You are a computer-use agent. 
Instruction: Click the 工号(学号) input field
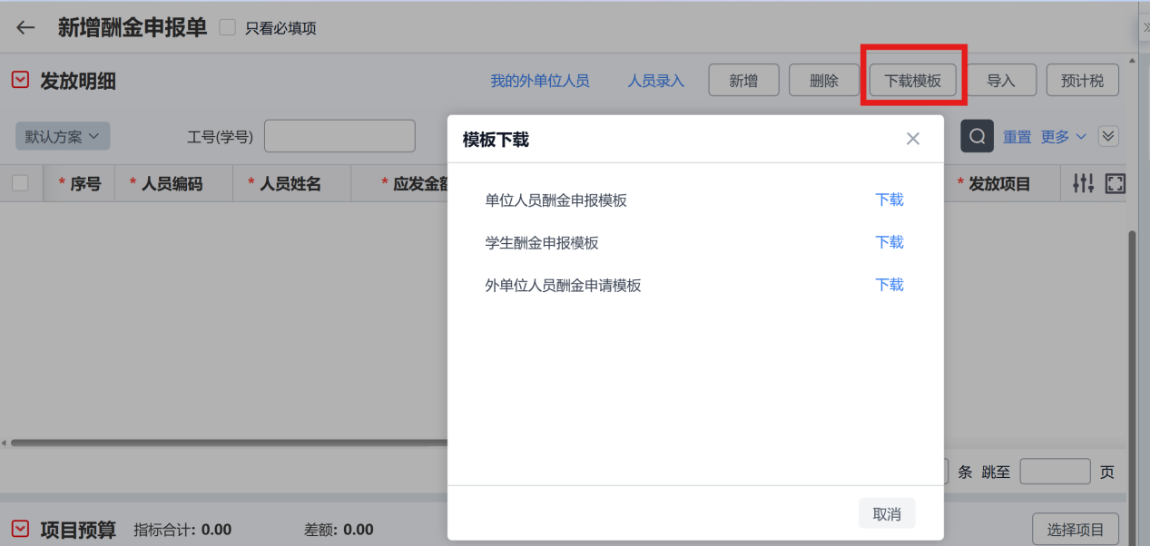339,136
